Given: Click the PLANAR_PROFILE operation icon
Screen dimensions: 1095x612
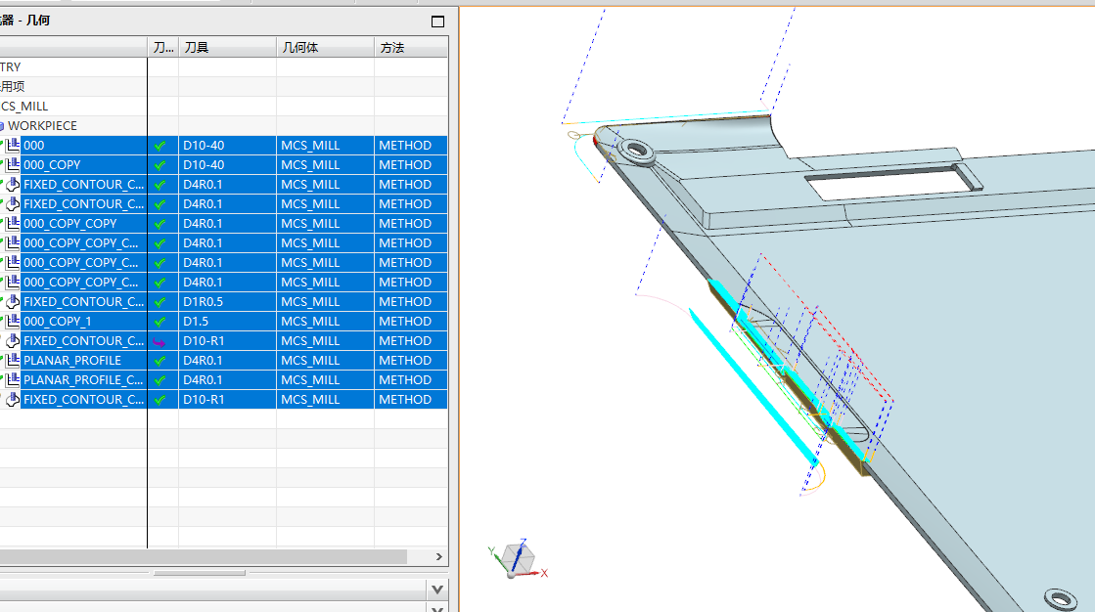Looking at the screenshot, I should 13,360.
